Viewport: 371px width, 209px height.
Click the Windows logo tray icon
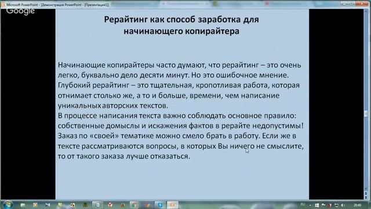point(317,205)
